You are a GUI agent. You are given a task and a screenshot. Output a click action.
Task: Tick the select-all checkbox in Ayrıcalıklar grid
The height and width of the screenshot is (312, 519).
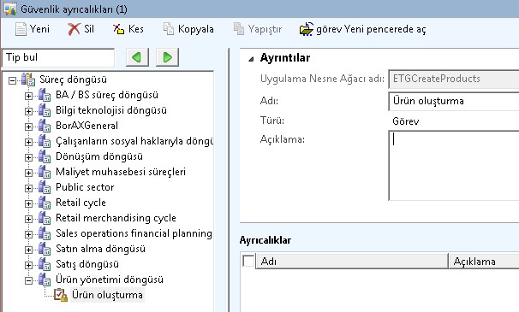pyautogui.click(x=248, y=261)
